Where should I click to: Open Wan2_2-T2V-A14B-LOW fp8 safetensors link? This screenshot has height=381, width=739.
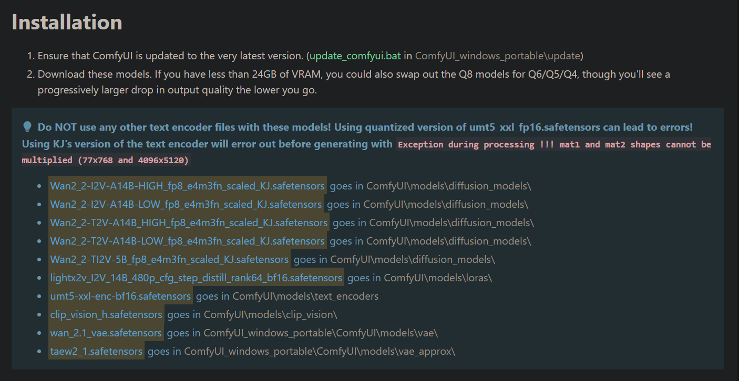coord(188,241)
